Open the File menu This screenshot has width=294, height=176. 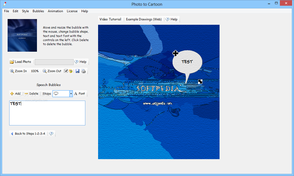pos(7,11)
